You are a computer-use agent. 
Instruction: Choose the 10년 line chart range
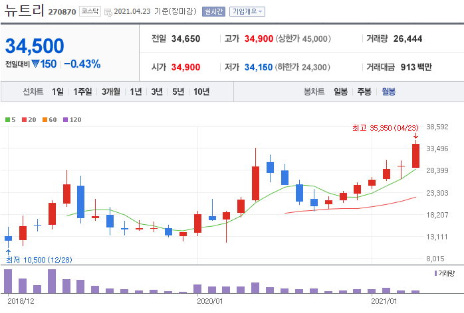(x=201, y=92)
